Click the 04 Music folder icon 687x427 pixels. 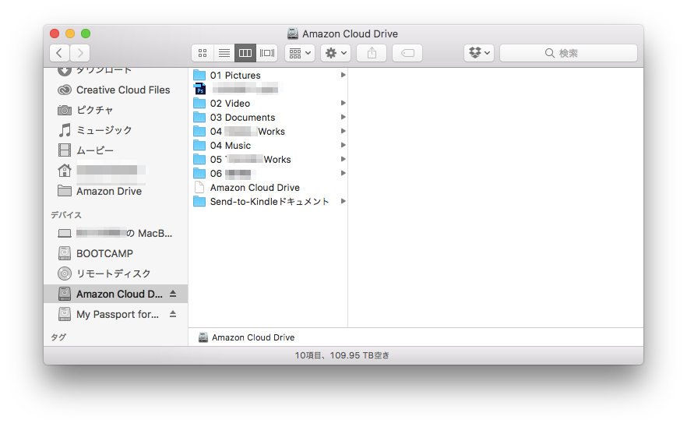199,145
